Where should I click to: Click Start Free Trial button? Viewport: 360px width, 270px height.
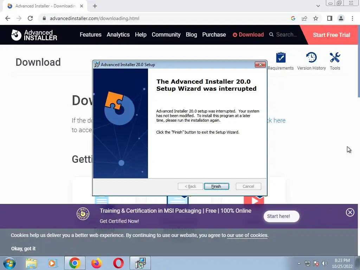[x=331, y=35]
